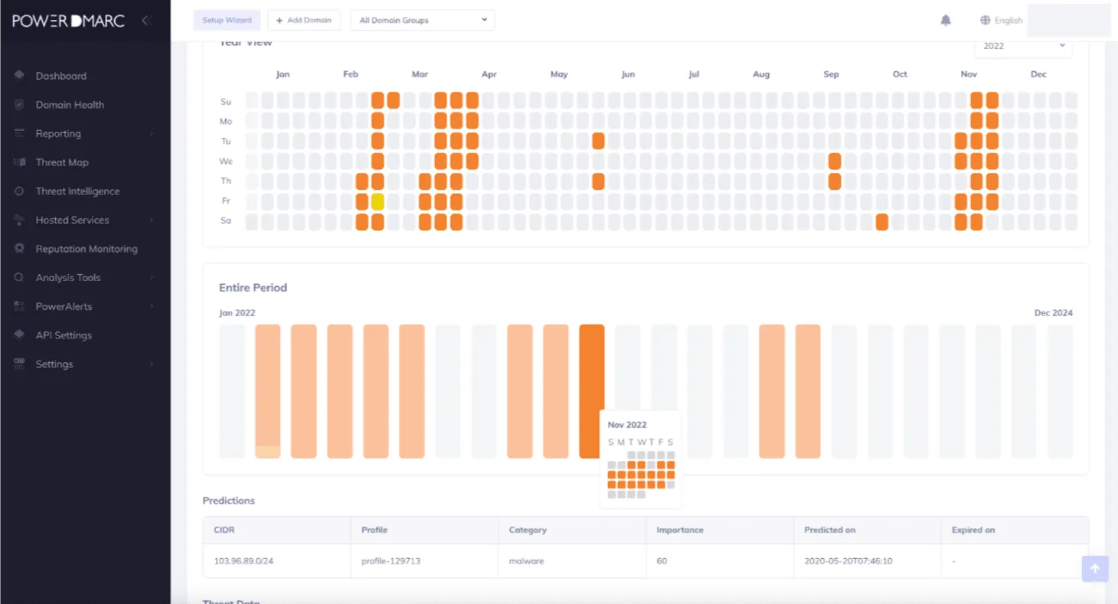
Task: Click the Threat Intelligence sidebar icon
Action: pos(20,191)
